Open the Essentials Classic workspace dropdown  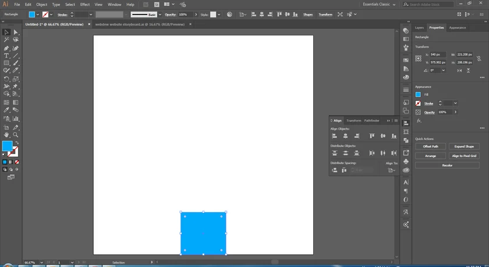pos(392,4)
